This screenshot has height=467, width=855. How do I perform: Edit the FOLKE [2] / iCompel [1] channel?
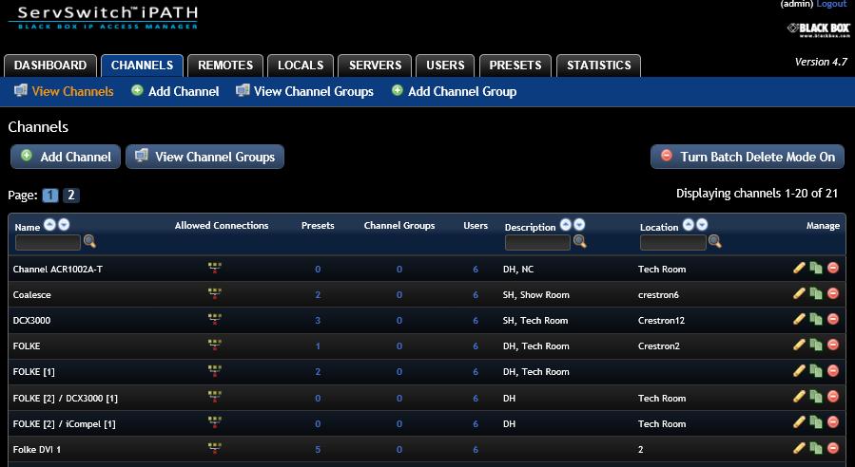(799, 422)
